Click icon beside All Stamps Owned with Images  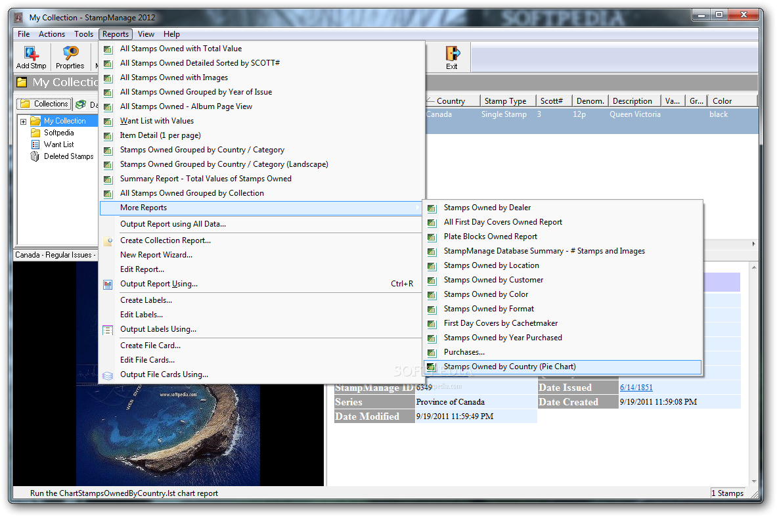click(108, 78)
